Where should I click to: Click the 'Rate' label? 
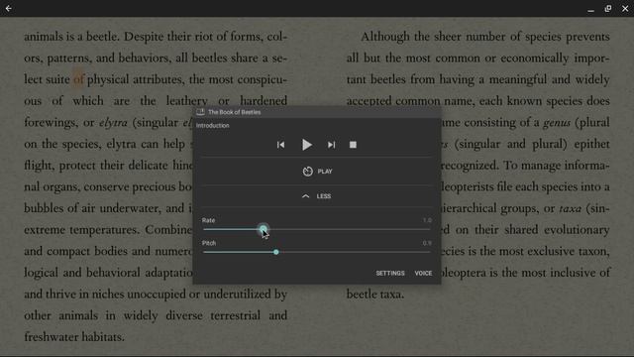click(x=209, y=220)
